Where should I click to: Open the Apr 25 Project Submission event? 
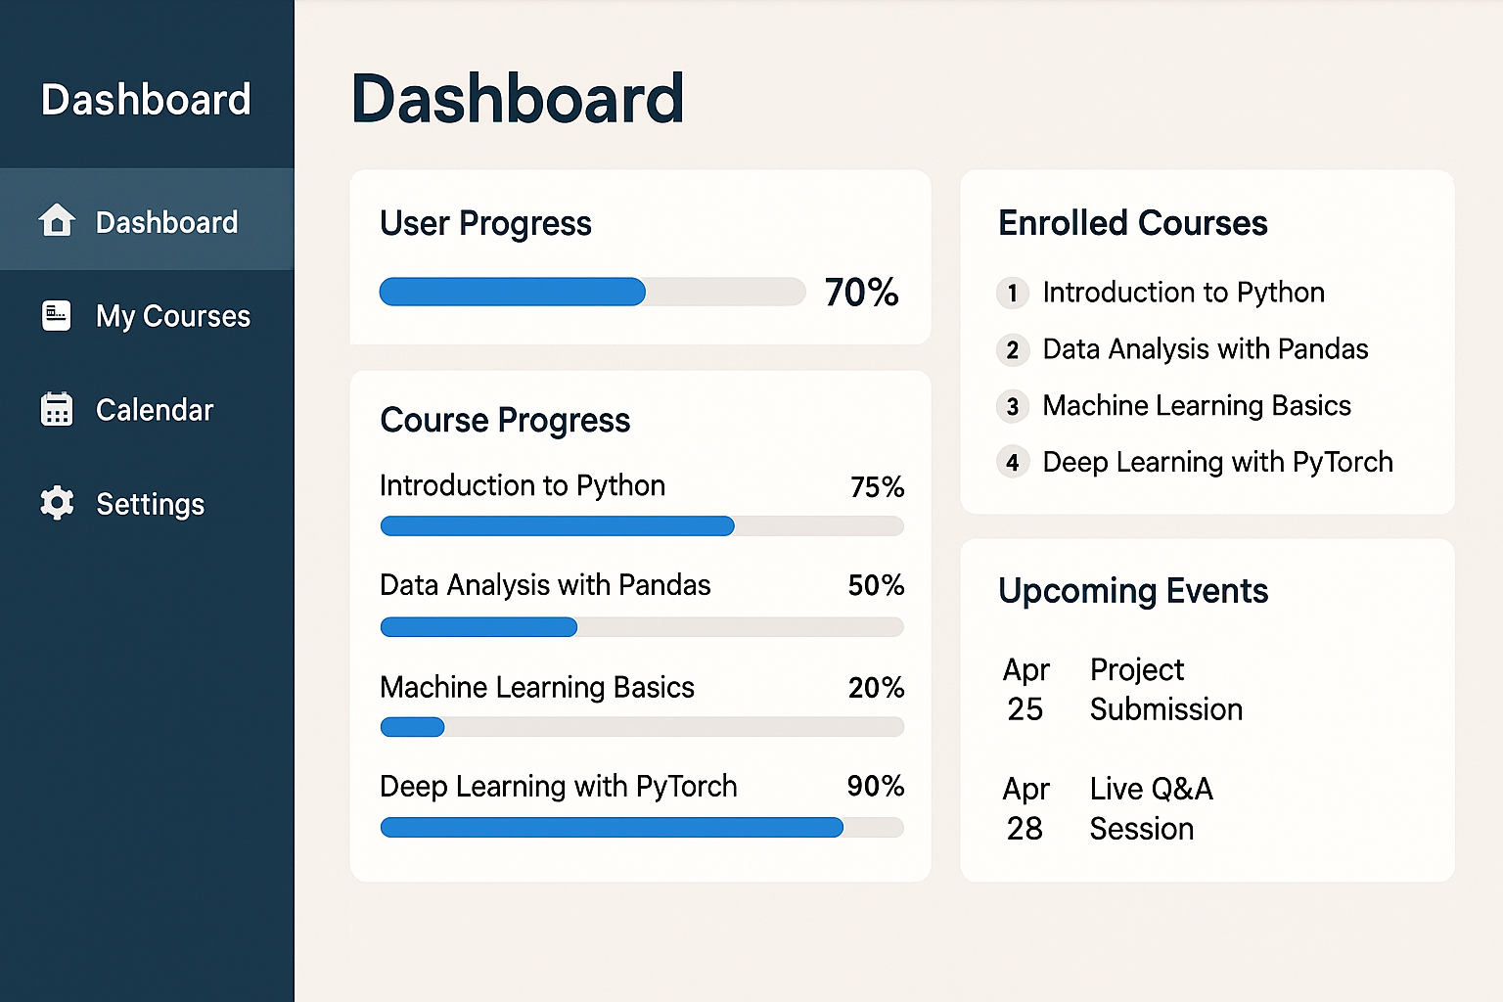[1123, 690]
